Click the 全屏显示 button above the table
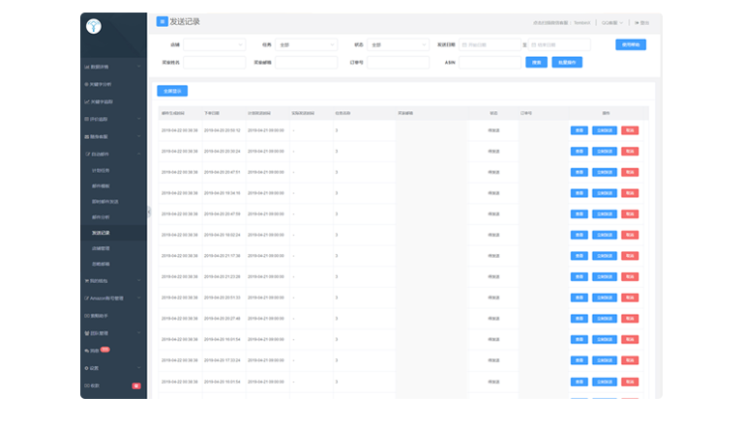The image size is (743, 425). point(172,91)
